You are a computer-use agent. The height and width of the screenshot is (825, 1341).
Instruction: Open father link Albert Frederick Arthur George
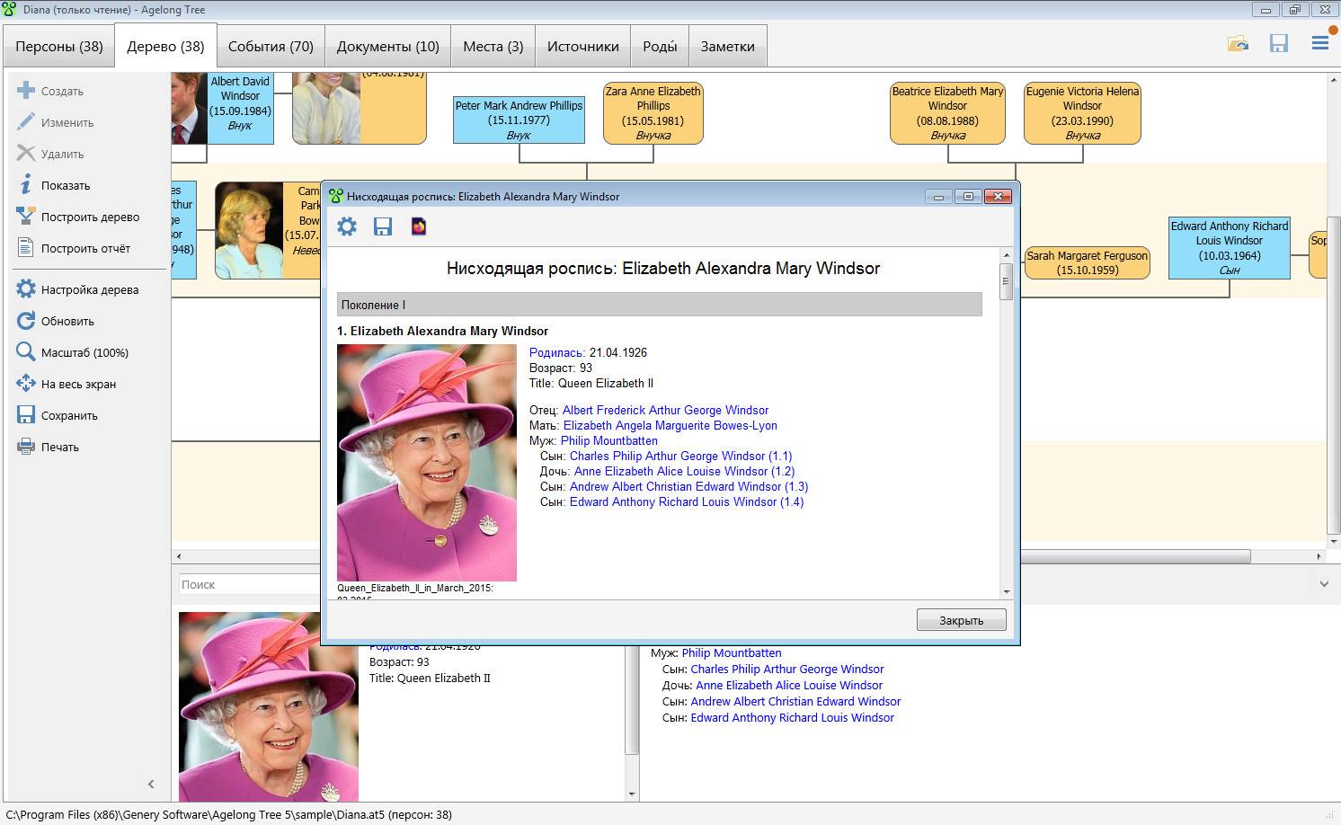coord(665,410)
